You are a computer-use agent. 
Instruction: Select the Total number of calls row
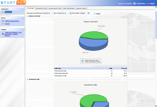tap(91, 76)
